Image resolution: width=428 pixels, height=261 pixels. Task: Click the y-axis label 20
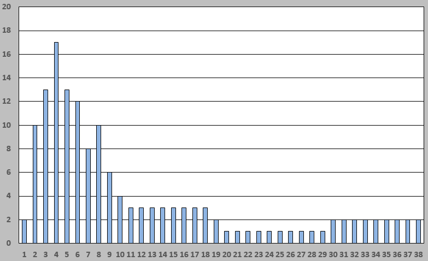point(7,7)
